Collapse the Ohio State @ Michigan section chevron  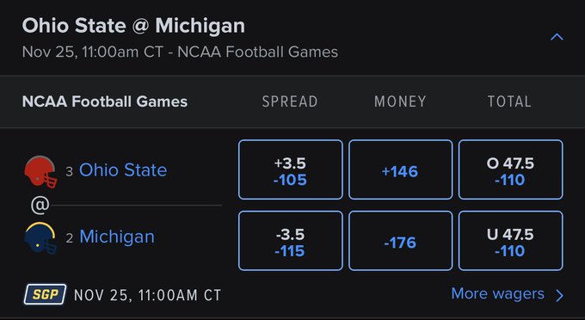tap(557, 37)
